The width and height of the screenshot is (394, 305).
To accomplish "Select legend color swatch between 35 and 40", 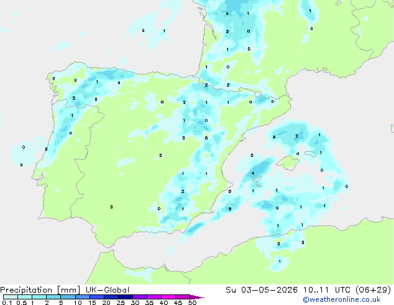I will click(154, 297).
